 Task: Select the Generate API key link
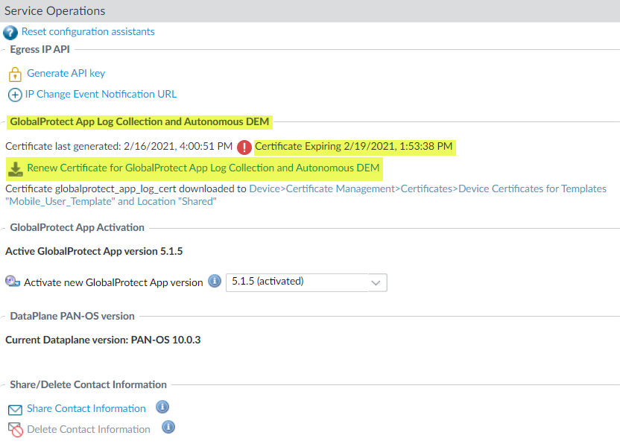pos(66,74)
